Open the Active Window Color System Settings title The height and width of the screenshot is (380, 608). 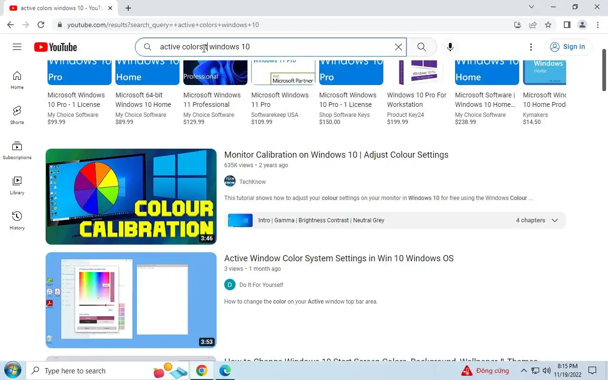coord(339,258)
